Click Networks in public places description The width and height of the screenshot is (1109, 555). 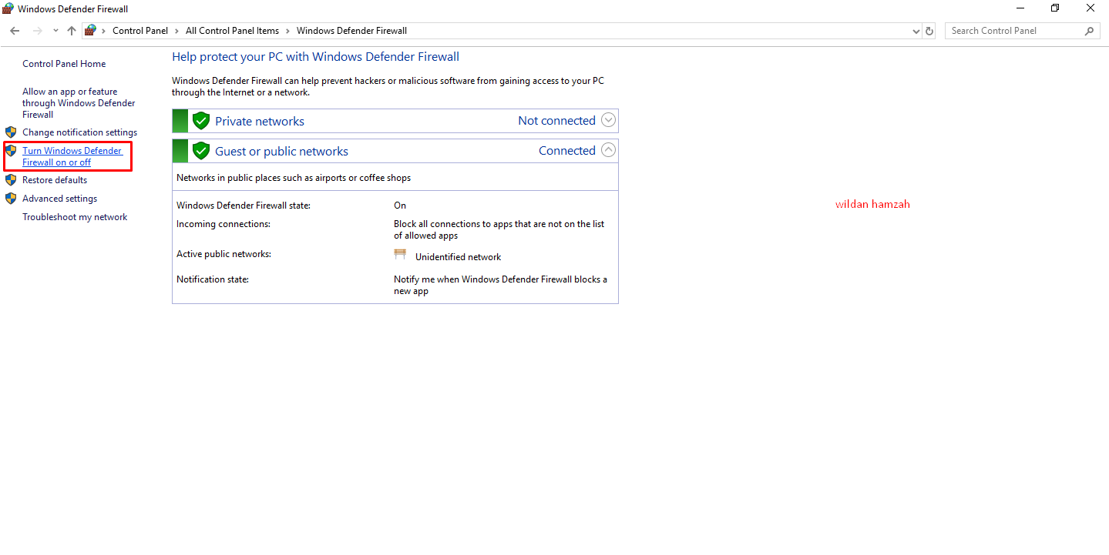pos(294,178)
